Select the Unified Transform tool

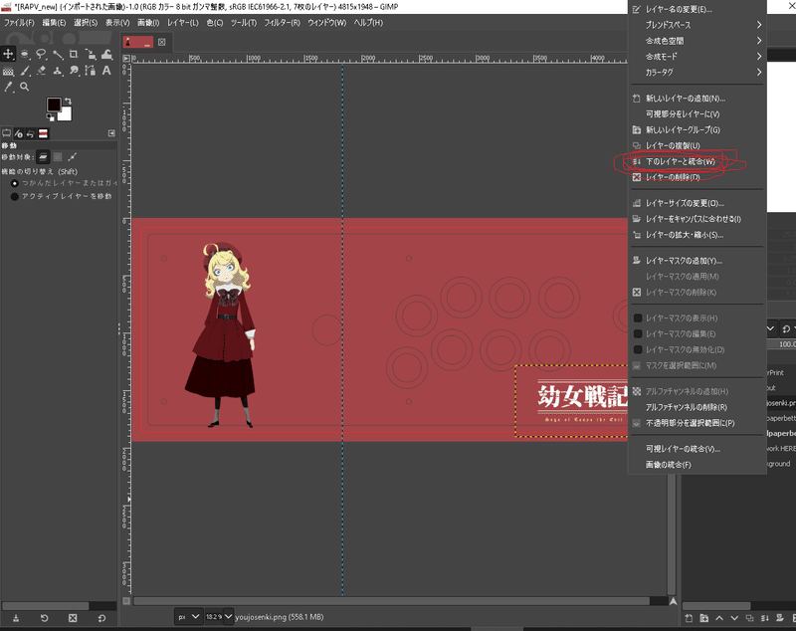pos(91,55)
